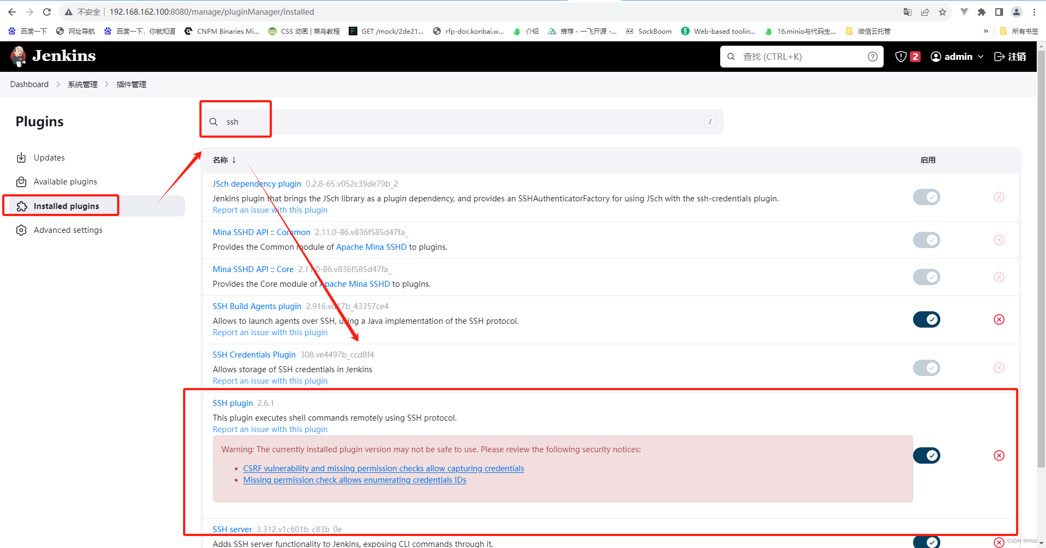
Task: Open the admin user dropdown
Action: coord(957,57)
